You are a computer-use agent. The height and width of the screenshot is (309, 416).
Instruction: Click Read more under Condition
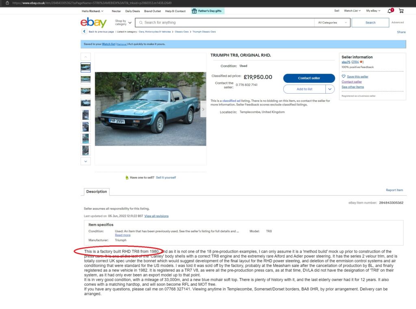123,235
